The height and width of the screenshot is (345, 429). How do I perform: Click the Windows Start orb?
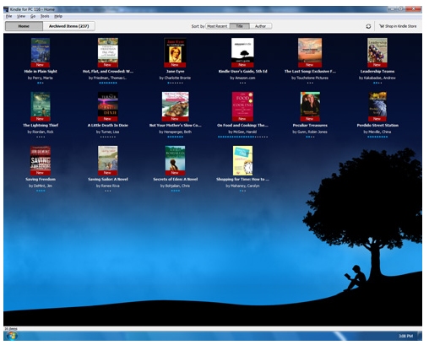(x=12, y=336)
